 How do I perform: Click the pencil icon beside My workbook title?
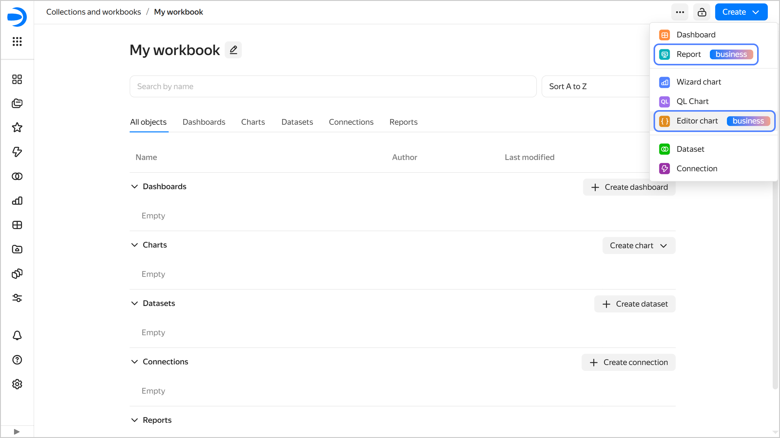pyautogui.click(x=233, y=50)
